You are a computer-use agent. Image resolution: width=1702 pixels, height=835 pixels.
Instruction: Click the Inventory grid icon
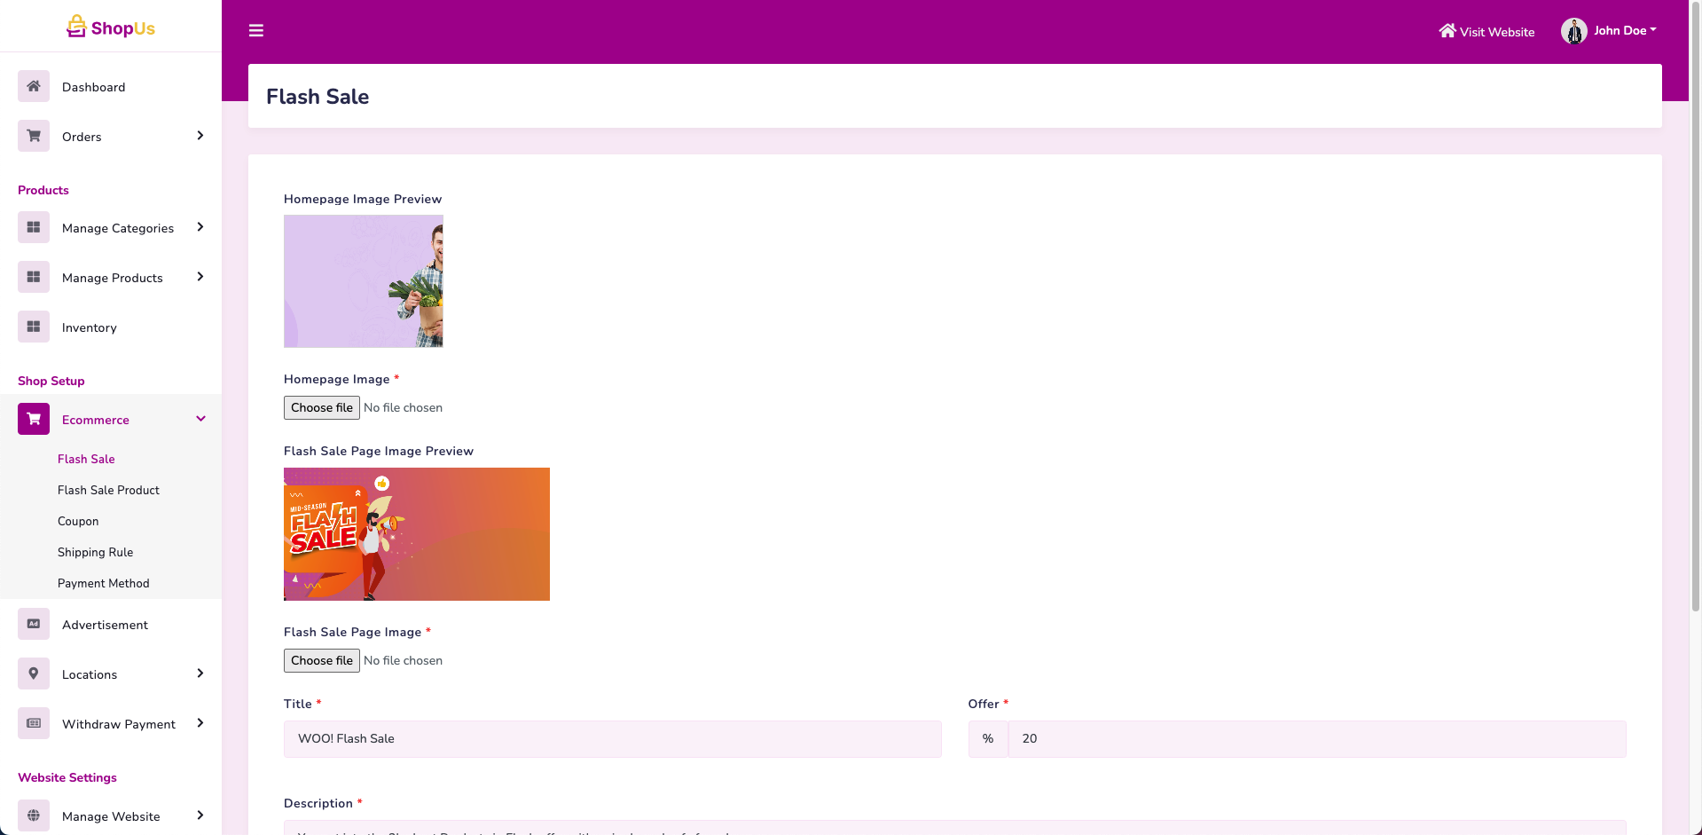(x=34, y=327)
